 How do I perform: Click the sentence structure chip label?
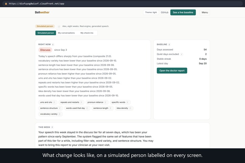click(x=49, y=108)
